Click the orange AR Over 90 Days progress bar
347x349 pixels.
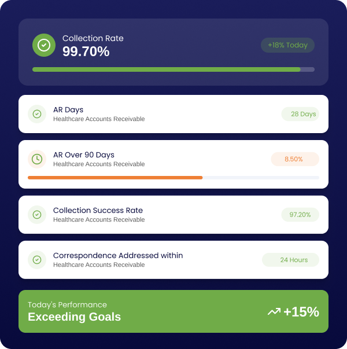115,177
